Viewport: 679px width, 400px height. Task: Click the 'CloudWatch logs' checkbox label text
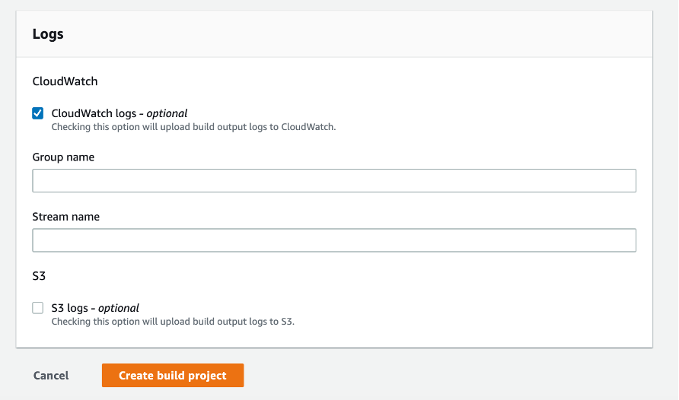click(94, 113)
